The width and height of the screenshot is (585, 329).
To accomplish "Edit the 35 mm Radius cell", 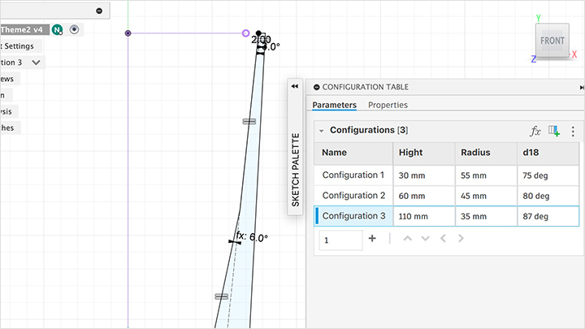I will tap(486, 216).
